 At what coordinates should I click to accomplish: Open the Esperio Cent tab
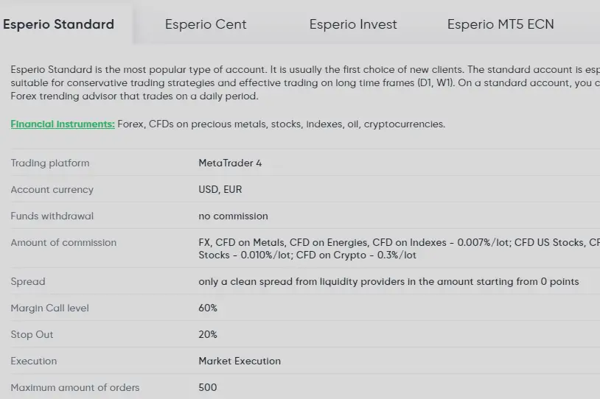coord(206,24)
